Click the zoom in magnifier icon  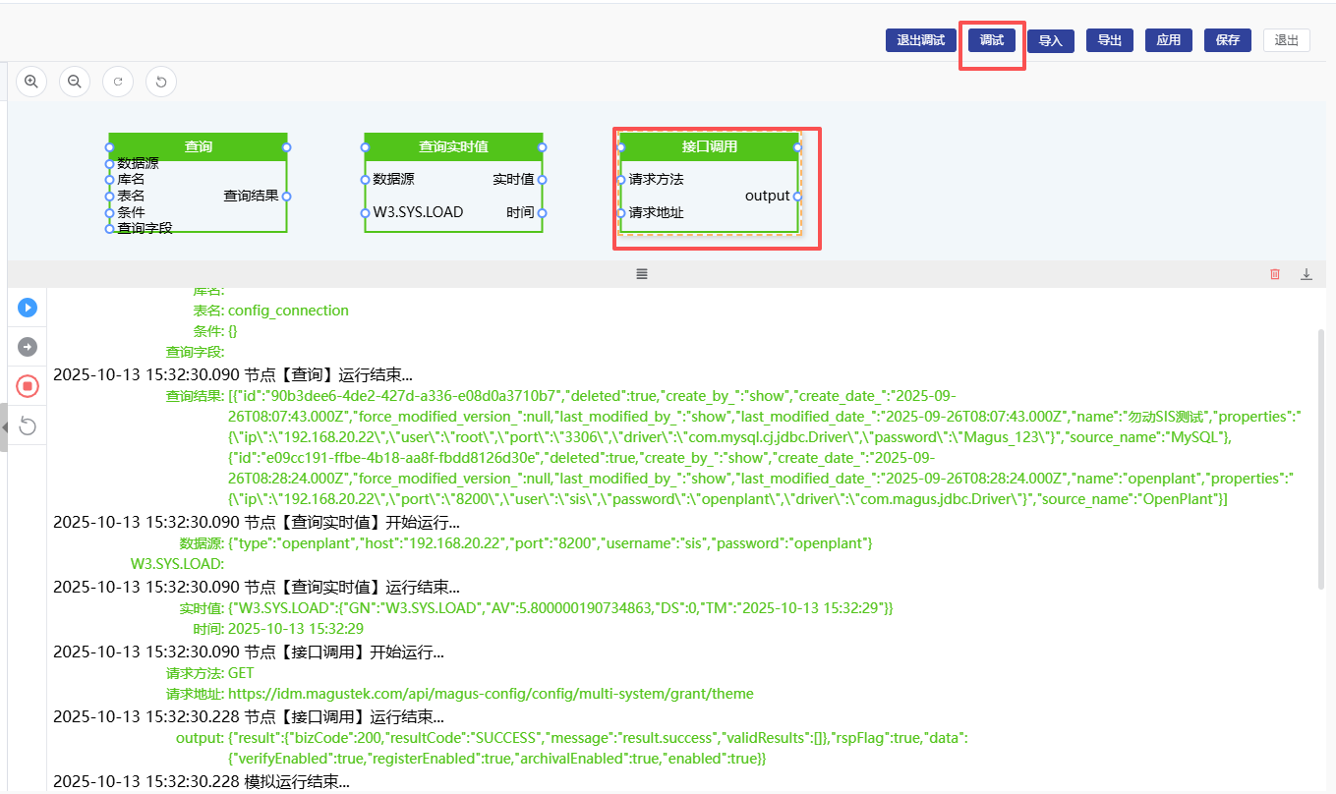click(x=31, y=82)
